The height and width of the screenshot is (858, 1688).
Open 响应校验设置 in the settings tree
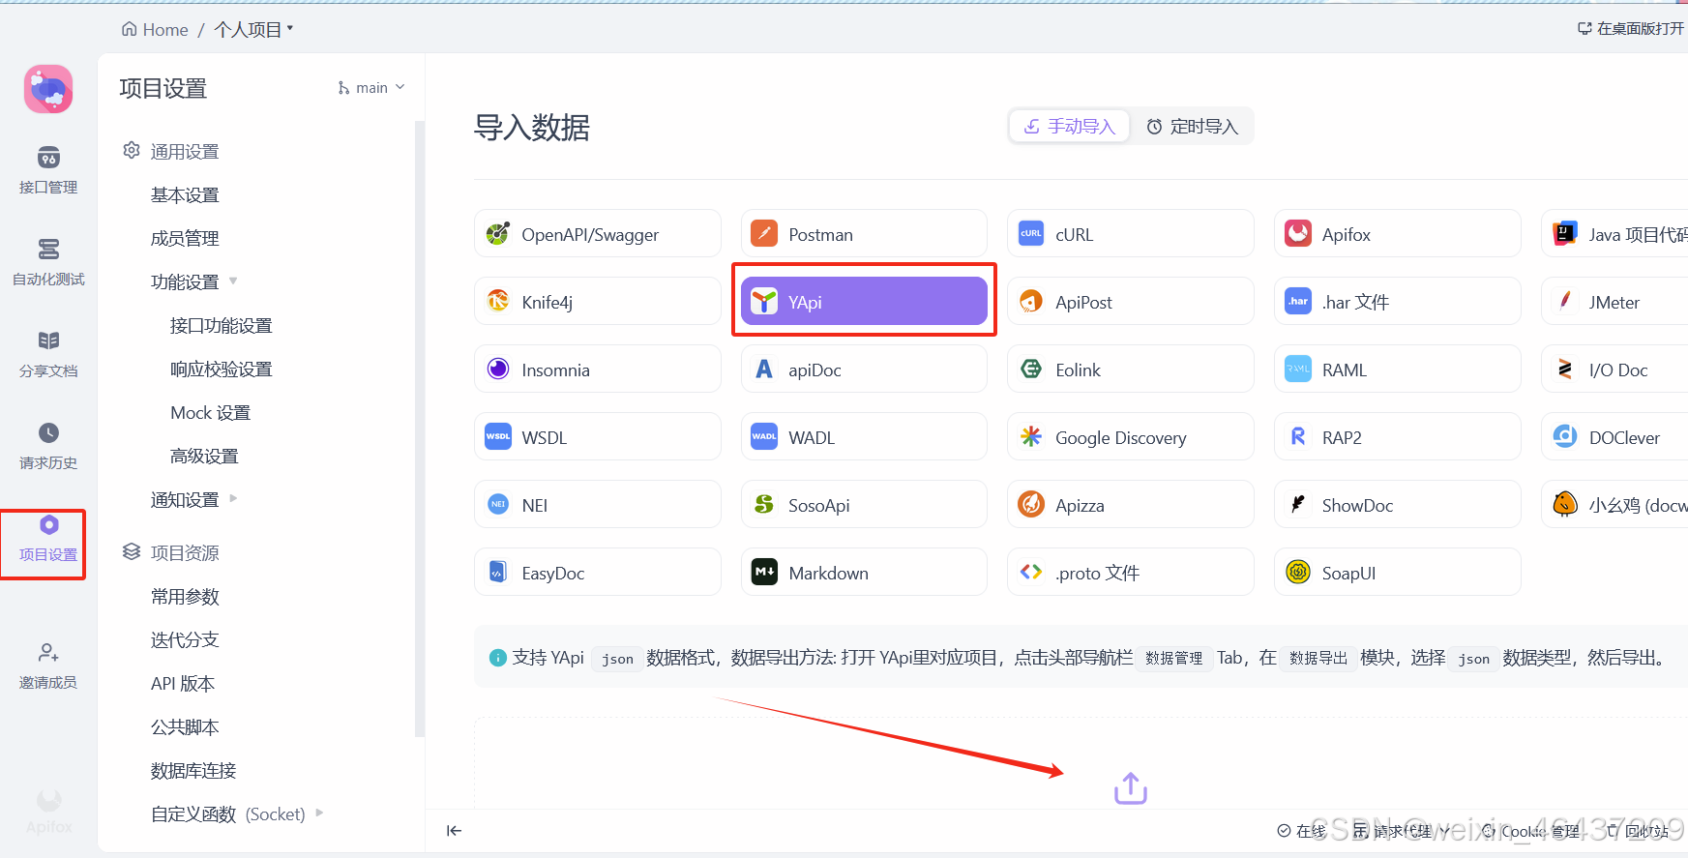[222, 370]
